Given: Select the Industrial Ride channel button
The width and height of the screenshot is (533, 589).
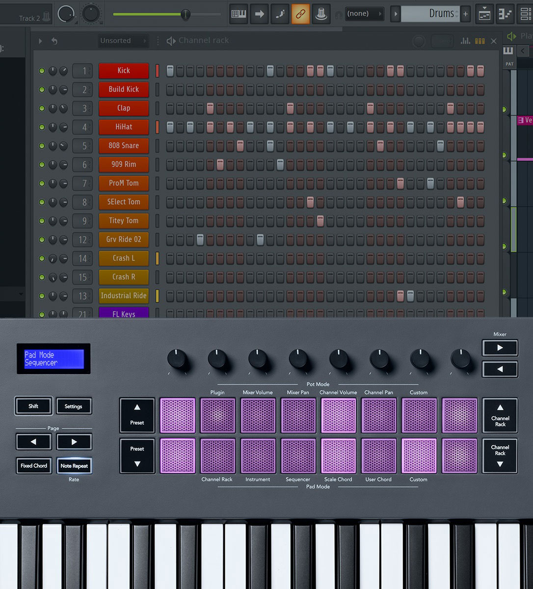Looking at the screenshot, I should tap(123, 295).
